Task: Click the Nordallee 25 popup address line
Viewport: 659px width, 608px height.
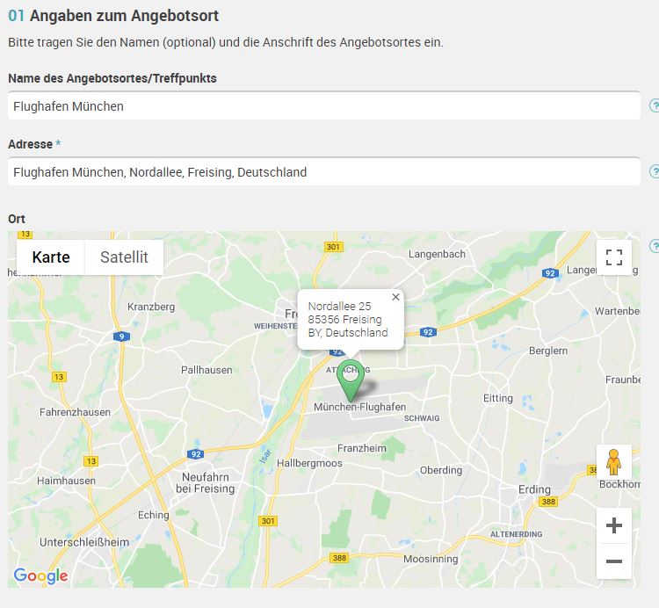Action: point(339,307)
